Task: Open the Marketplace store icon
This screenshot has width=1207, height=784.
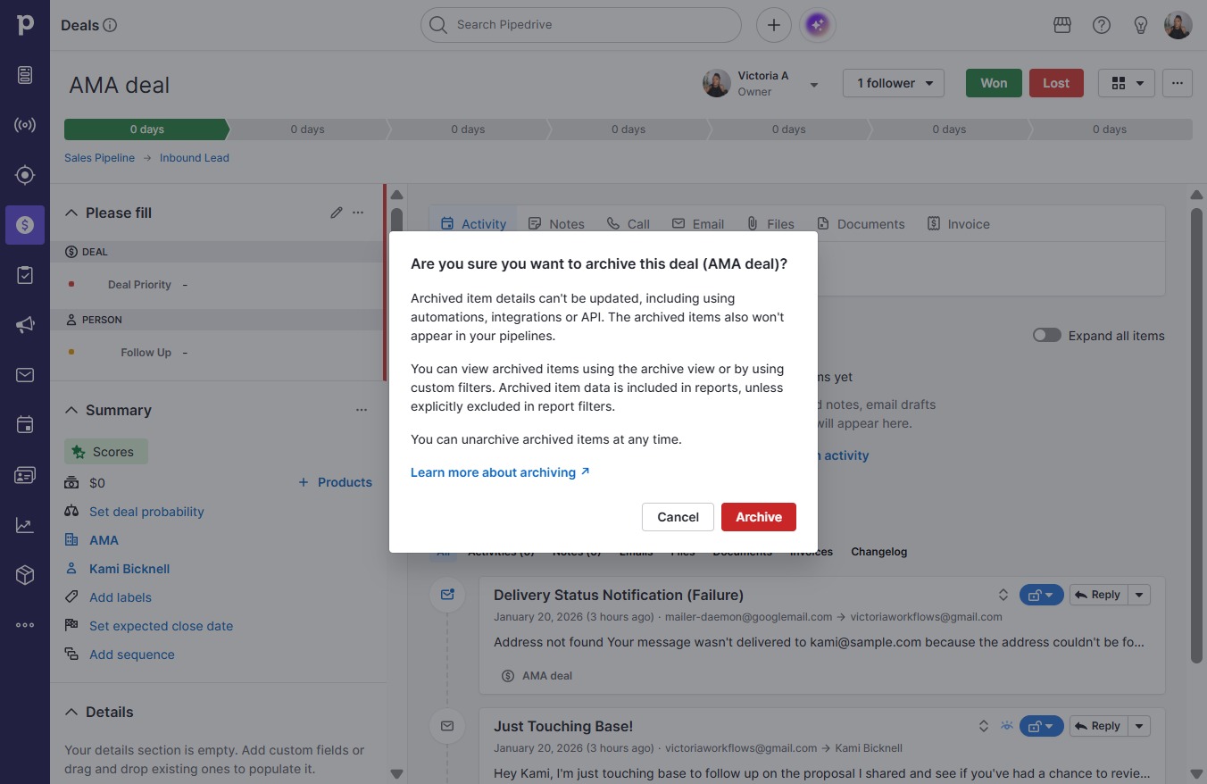Action: tap(1062, 25)
